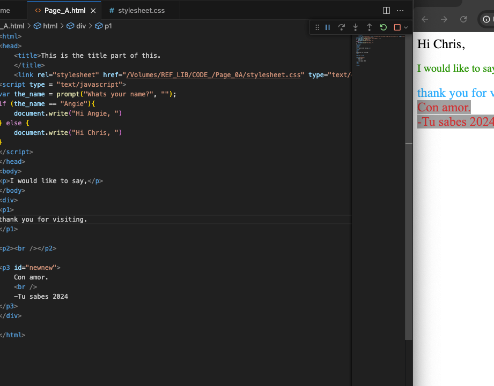The image size is (494, 386).
Task: Click the prompt("Whats your name?") code line
Action: click(88, 94)
